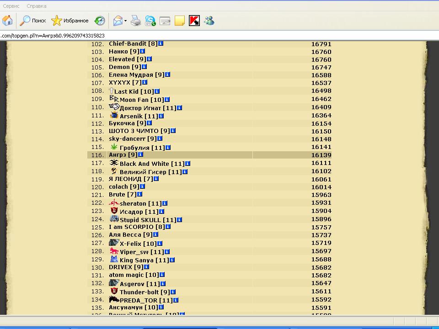Open Избранное favorites panel
This screenshot has height=329, width=439.
[70, 21]
